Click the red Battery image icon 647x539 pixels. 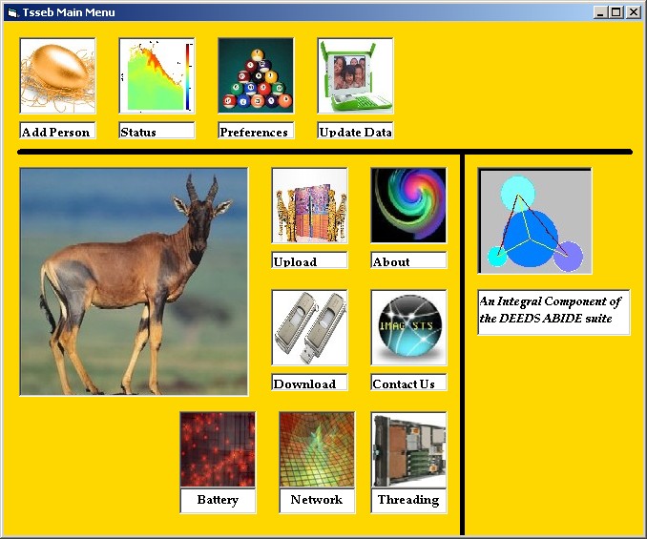tap(218, 449)
